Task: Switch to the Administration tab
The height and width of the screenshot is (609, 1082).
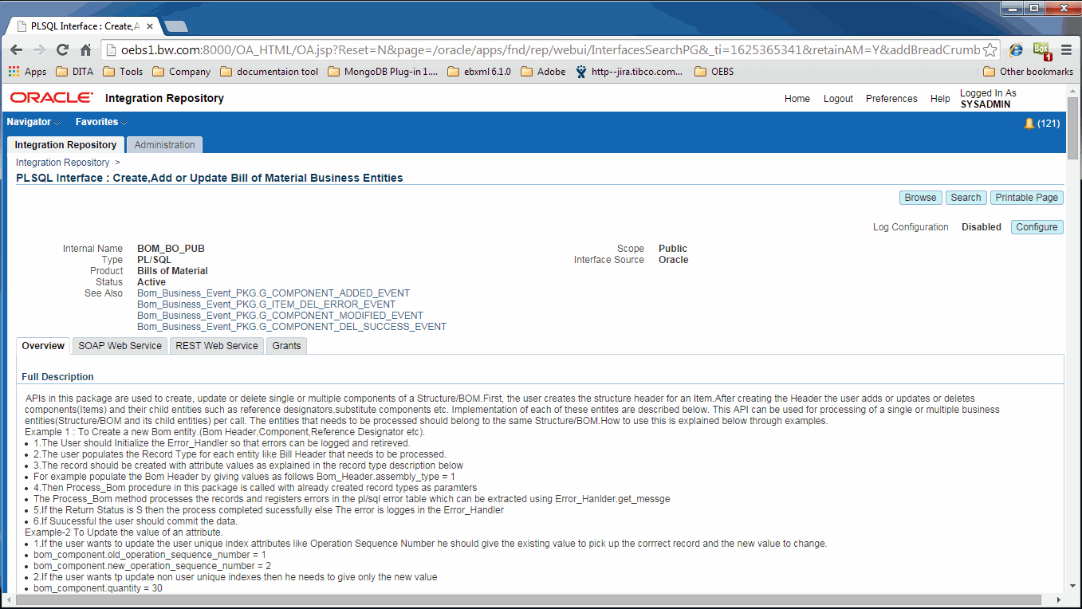Action: pos(164,145)
